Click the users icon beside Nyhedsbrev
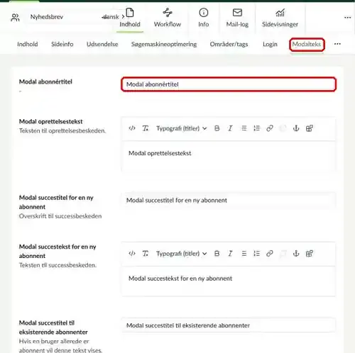 15,17
